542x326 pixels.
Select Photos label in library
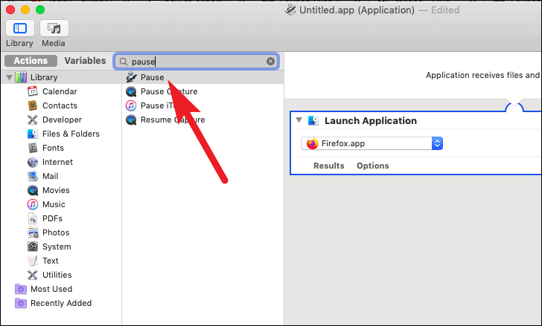[56, 232]
